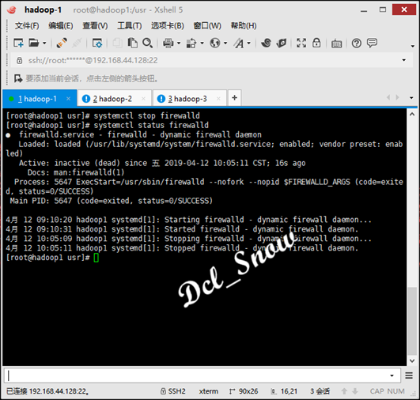Expand the address bar history dropdown
The image size is (420, 400).
pos(404,60)
